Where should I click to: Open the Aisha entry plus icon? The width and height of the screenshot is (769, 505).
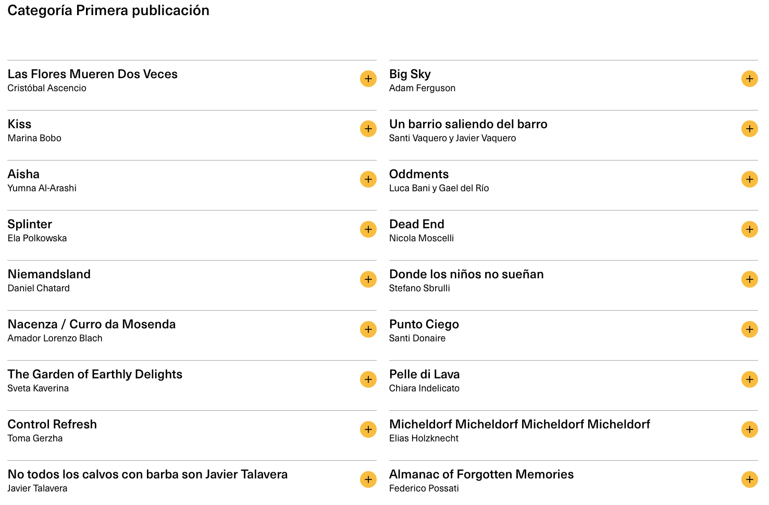coord(368,179)
